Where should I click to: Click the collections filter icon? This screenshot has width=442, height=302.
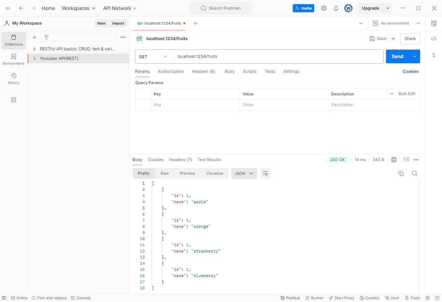tap(46, 37)
